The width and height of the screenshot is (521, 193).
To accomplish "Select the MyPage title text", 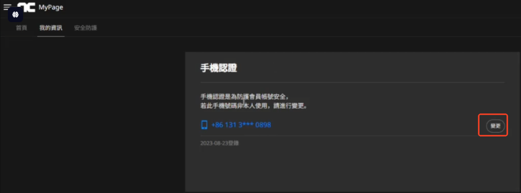I will pos(51,7).
